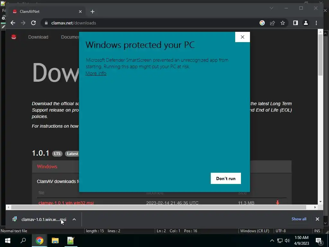Click the Windows platform tab heading
The image size is (329, 247).
47,166
